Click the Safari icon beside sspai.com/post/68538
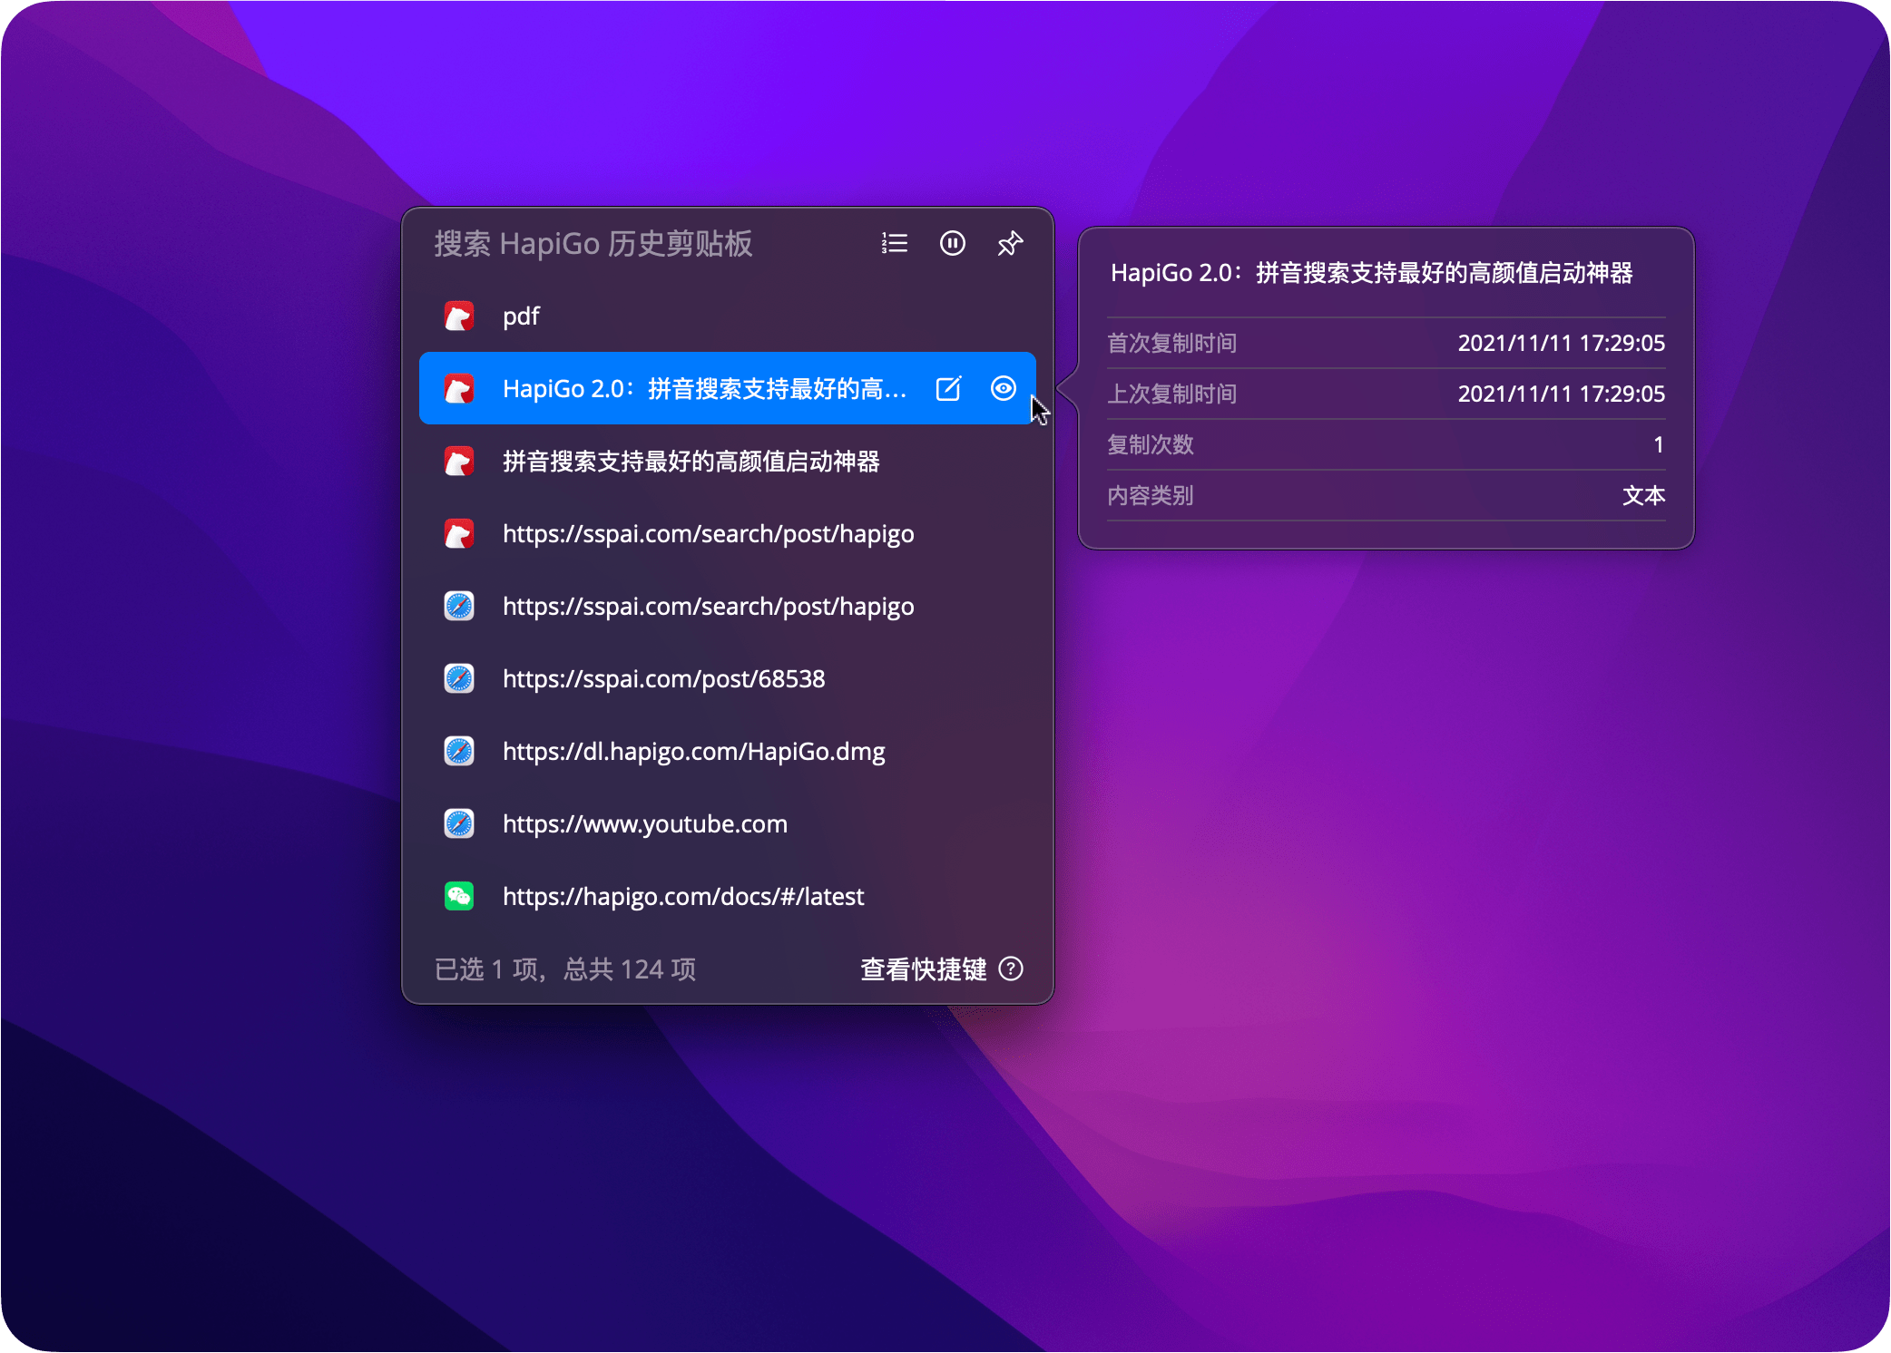Image resolution: width=1891 pixels, height=1353 pixels. (x=460, y=678)
